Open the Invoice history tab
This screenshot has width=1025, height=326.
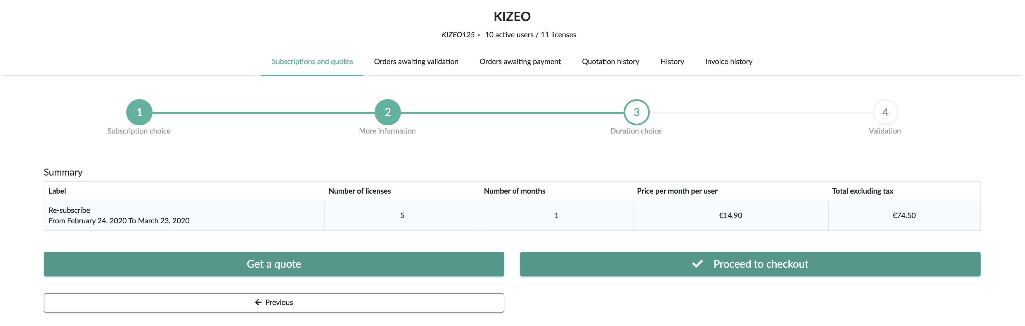(x=728, y=62)
